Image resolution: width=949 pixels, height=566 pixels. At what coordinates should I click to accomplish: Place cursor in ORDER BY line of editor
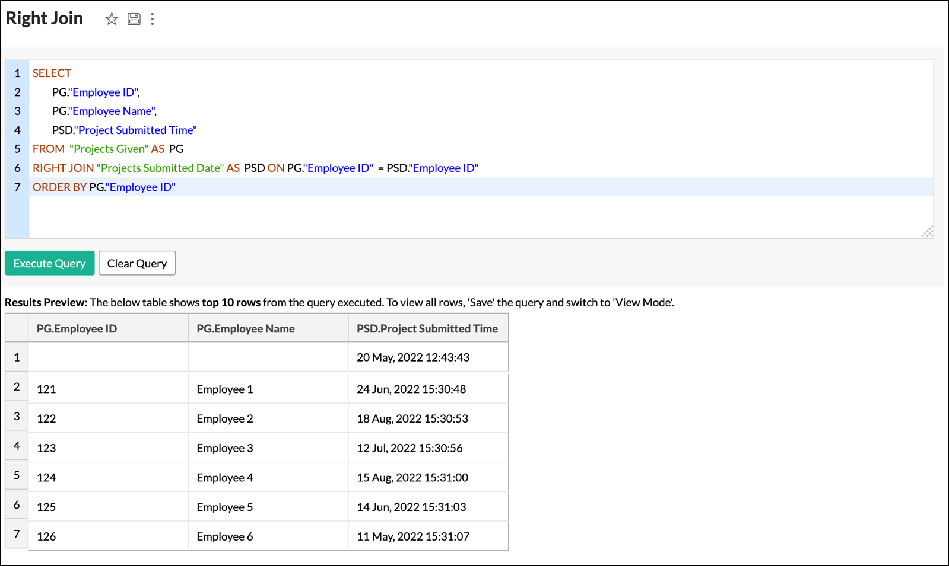click(481, 187)
